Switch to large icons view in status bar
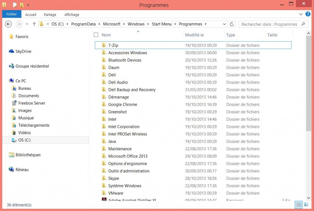314x211 pixels. pos(306,205)
